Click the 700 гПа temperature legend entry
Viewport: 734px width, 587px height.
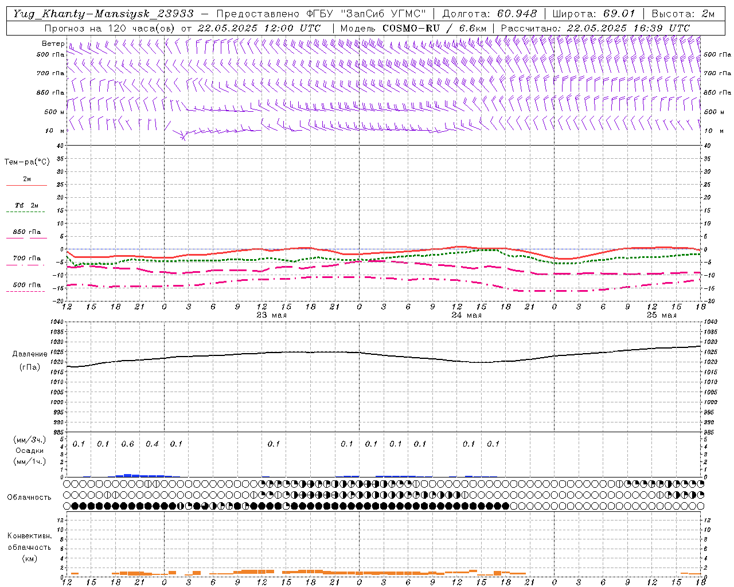27,259
